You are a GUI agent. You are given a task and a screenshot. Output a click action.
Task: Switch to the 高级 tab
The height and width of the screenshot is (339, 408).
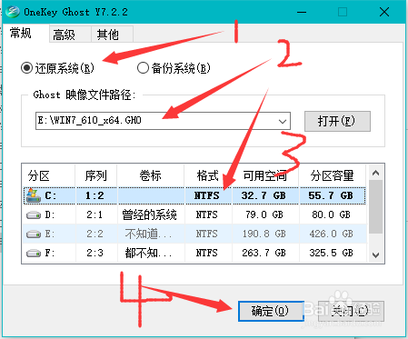point(70,35)
